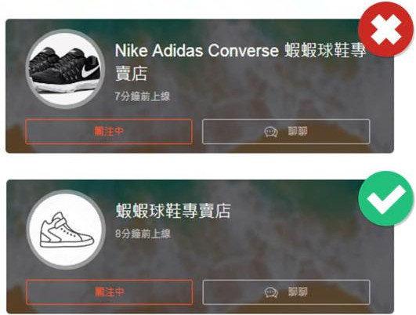416x315 pixels.
Task: Toggle 關注中 follow state for Nike Adidas shop
Action: pyautogui.click(x=109, y=132)
